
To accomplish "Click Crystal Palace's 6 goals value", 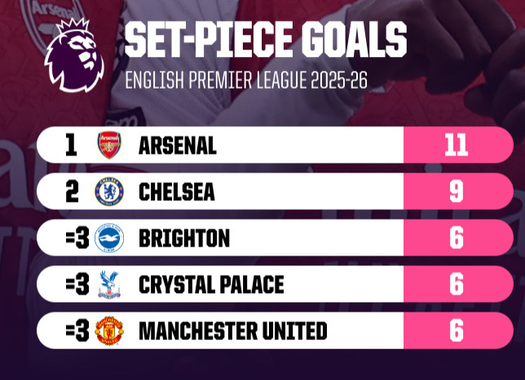I will (x=456, y=285).
